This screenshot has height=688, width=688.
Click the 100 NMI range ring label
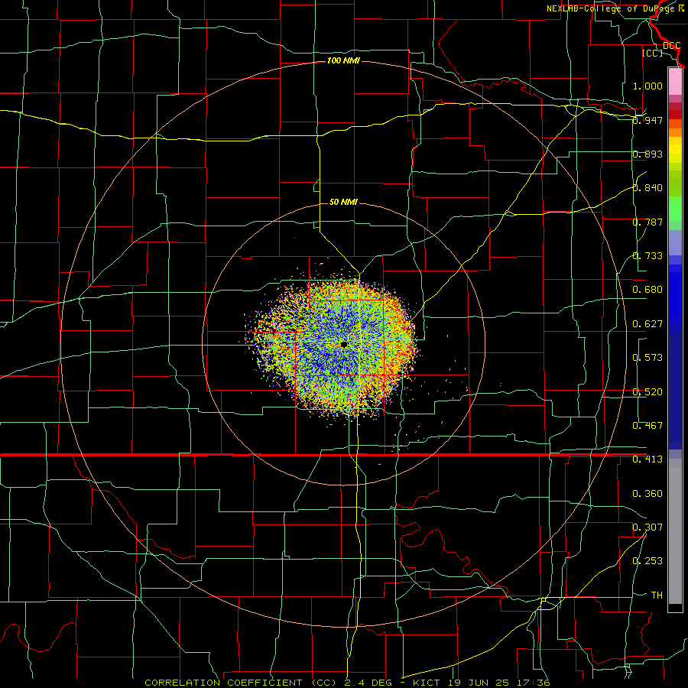pyautogui.click(x=343, y=60)
